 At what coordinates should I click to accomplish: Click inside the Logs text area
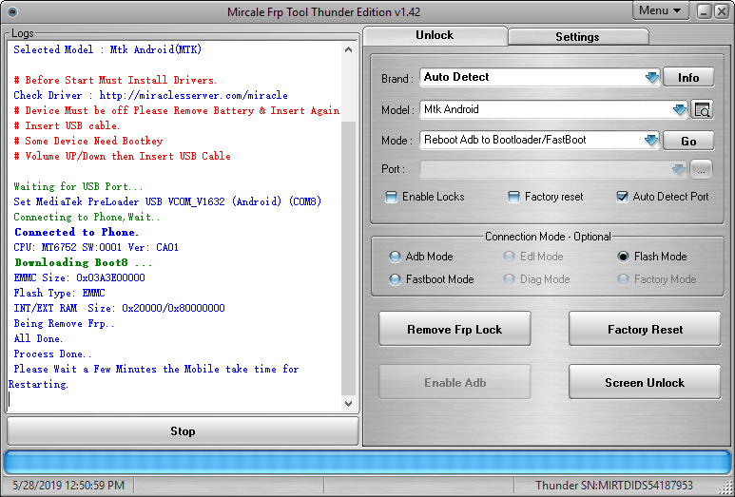[175, 227]
